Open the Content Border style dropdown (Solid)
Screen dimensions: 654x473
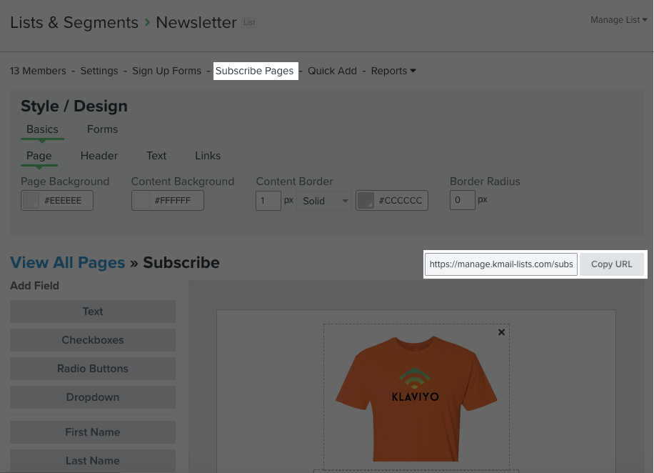coord(324,201)
